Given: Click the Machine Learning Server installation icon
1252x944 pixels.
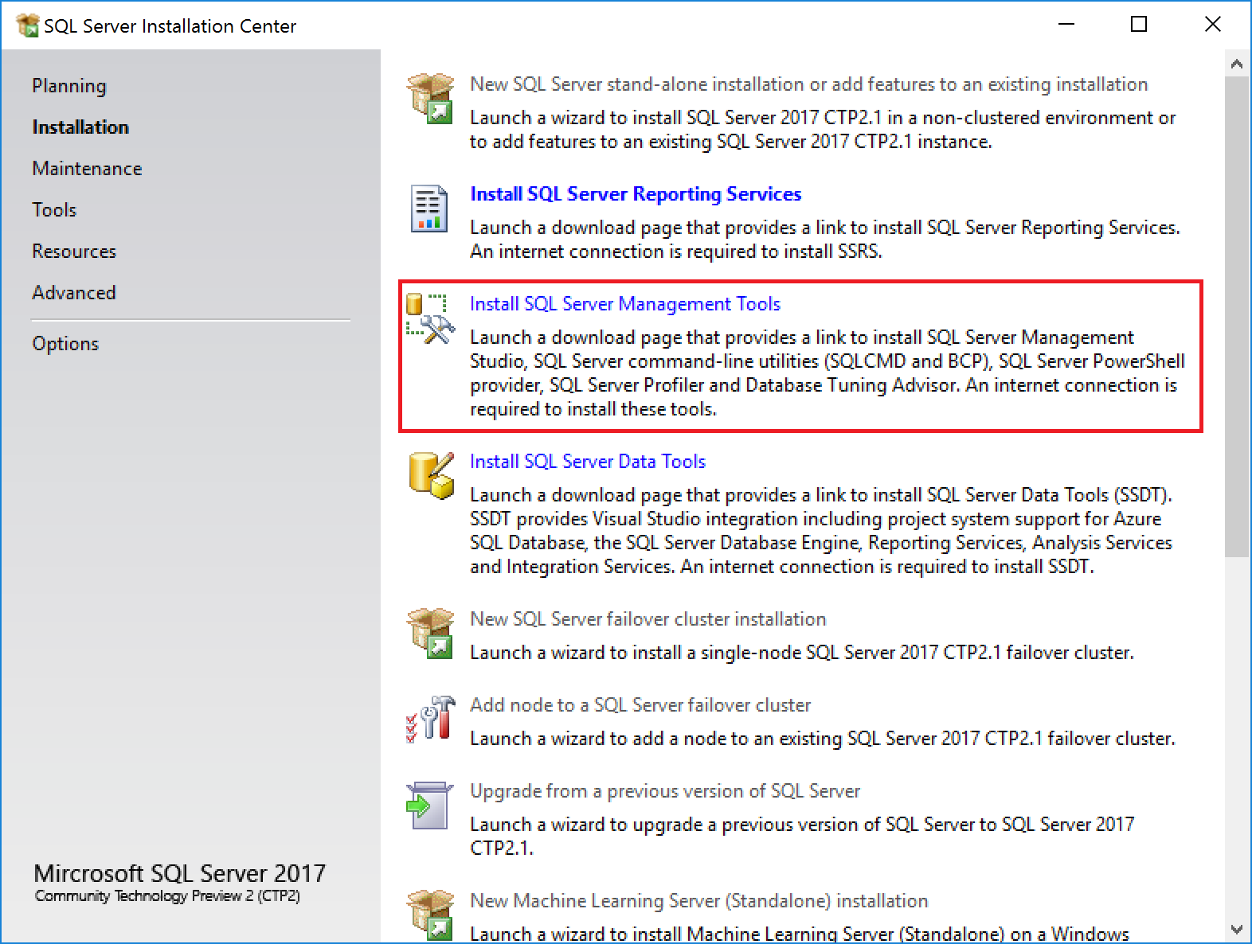Looking at the screenshot, I should [430, 915].
